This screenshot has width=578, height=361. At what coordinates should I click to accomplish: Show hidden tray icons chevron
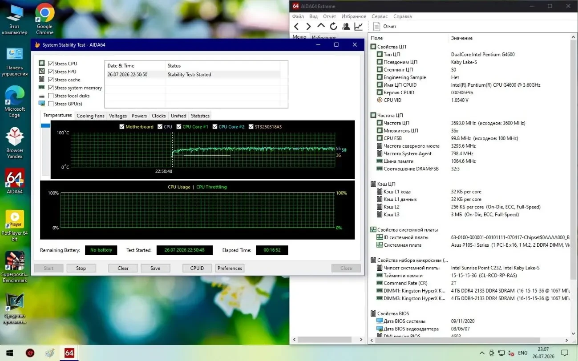pyautogui.click(x=482, y=353)
